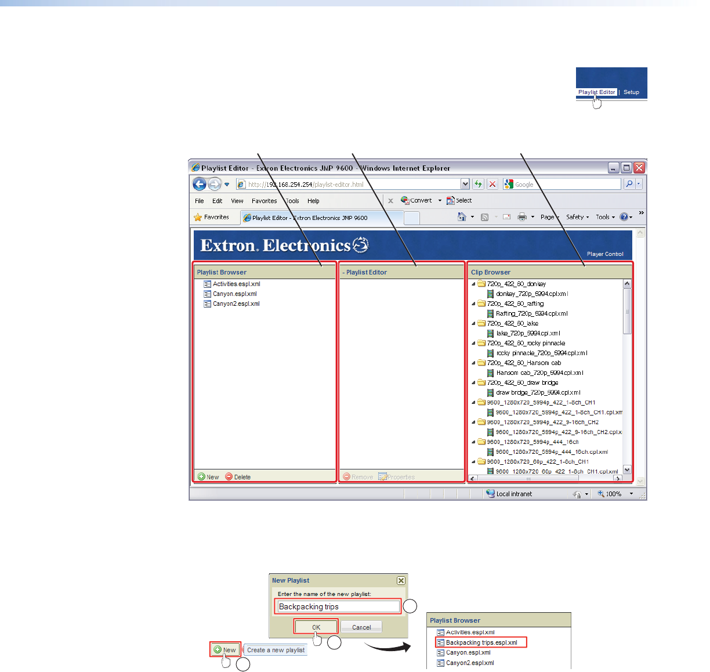
Task: Click the Stop loading red X icon
Action: pyautogui.click(x=492, y=184)
